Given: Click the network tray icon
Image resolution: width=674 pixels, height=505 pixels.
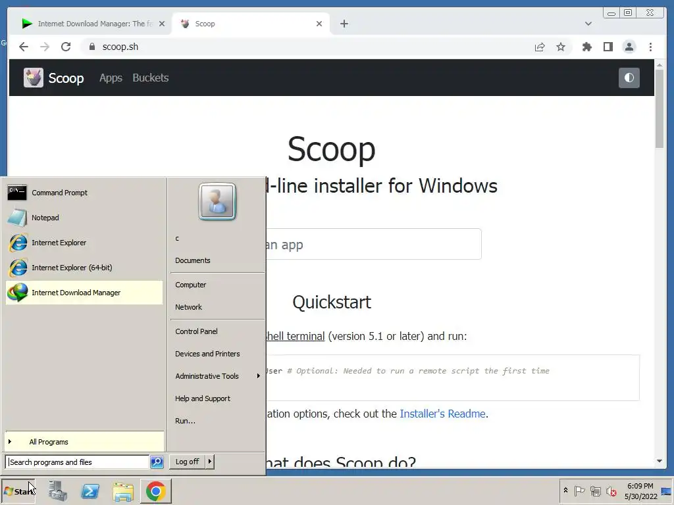Looking at the screenshot, I should click(595, 491).
